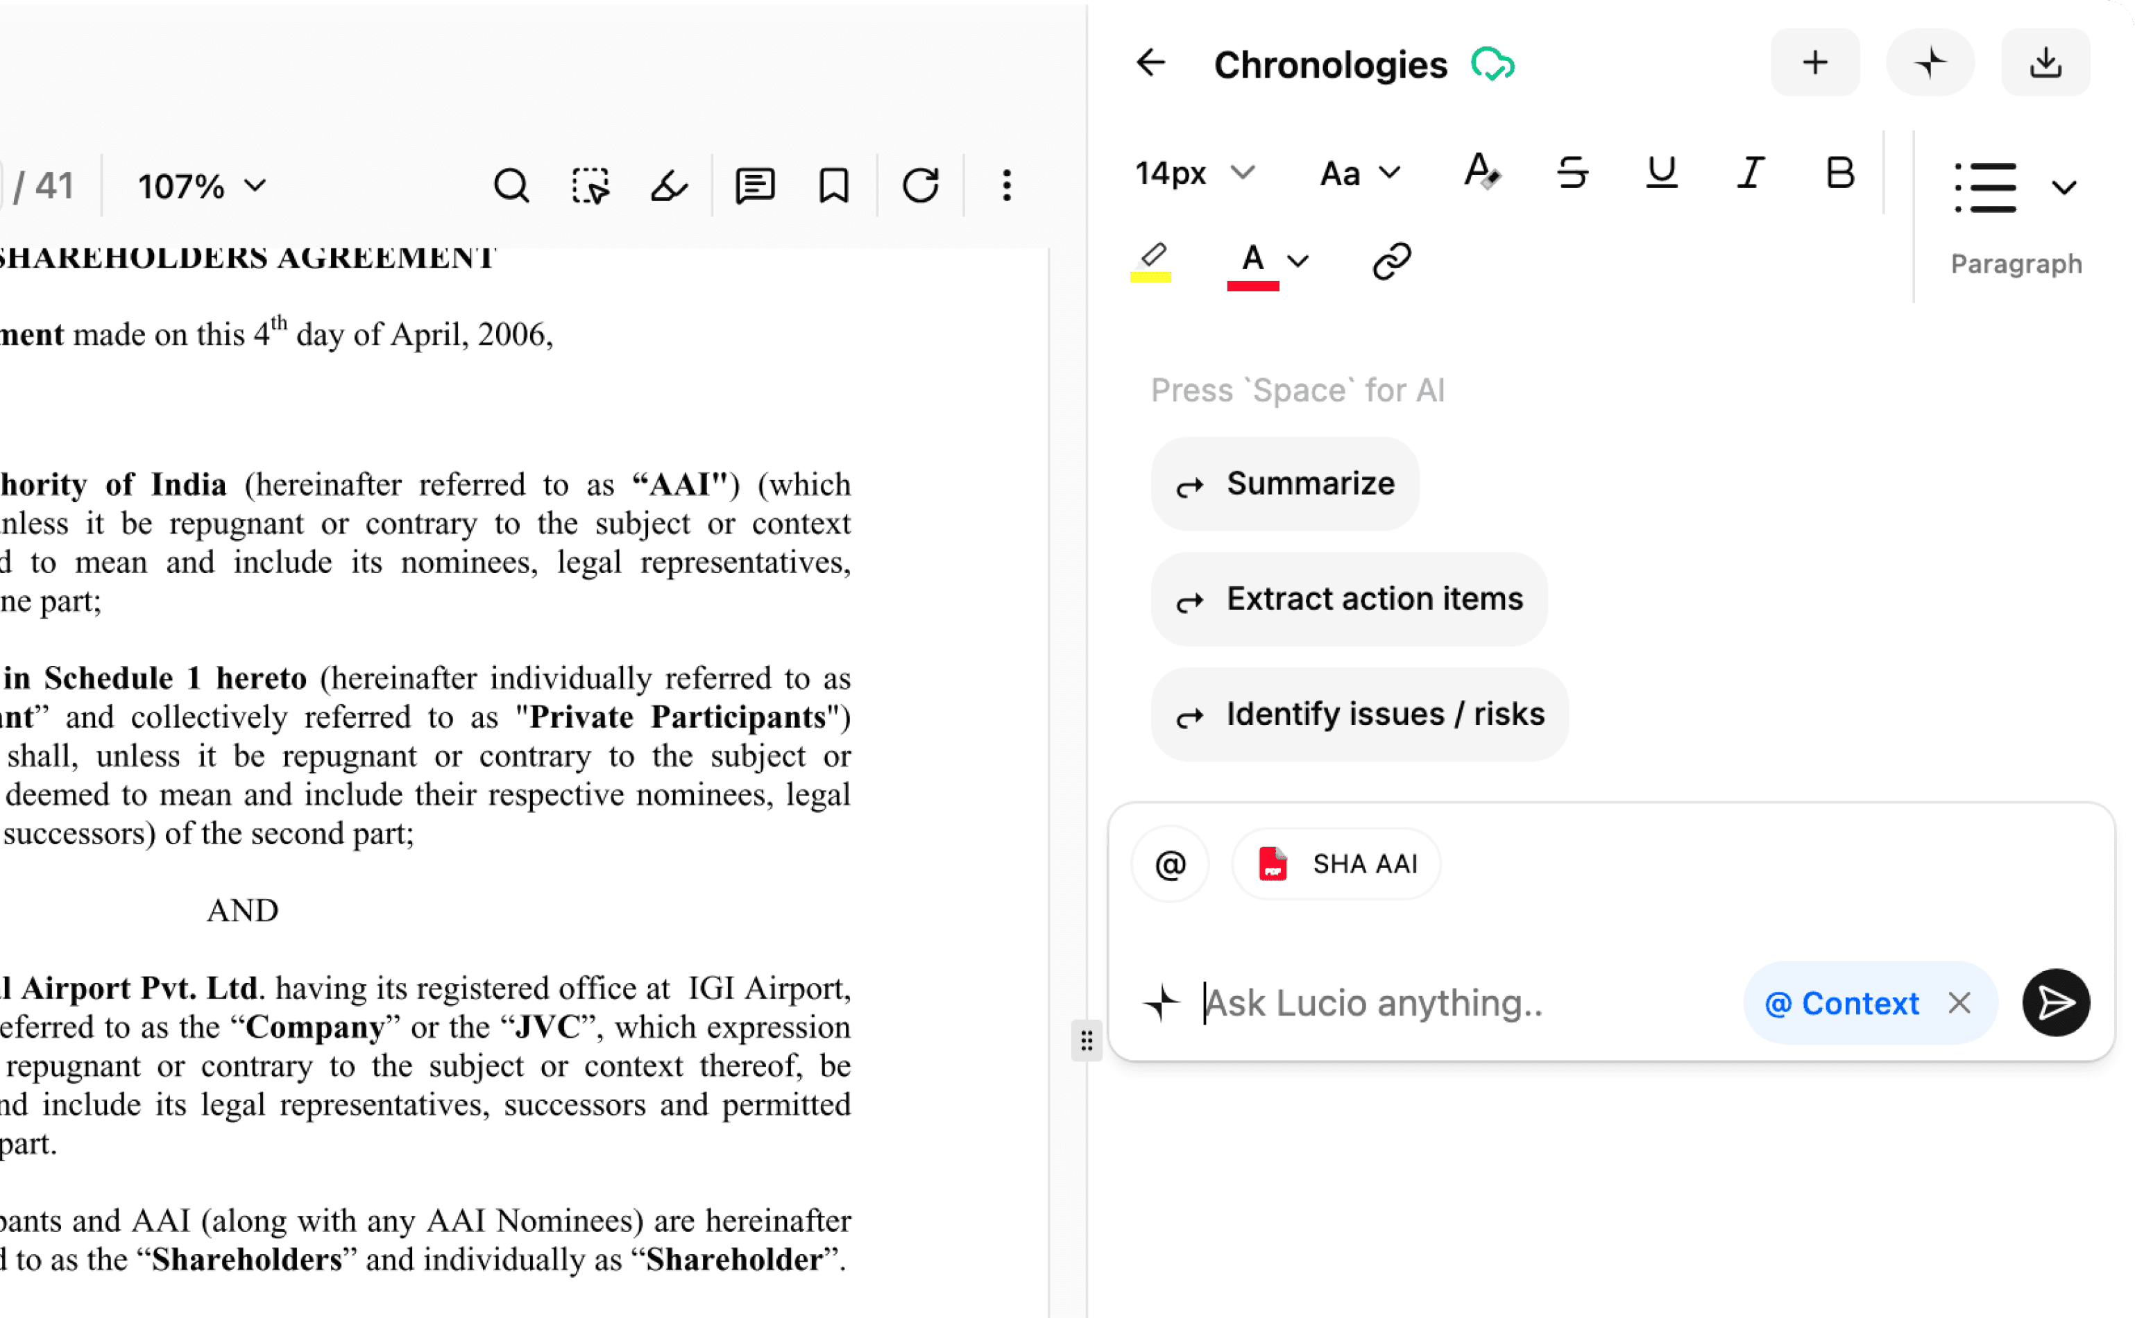Toggle bold text formatting

click(x=1839, y=173)
